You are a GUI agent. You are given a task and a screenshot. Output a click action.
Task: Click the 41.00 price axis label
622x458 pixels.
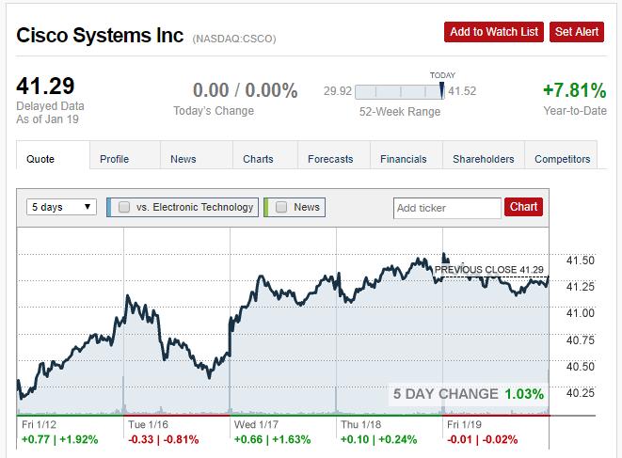581,313
